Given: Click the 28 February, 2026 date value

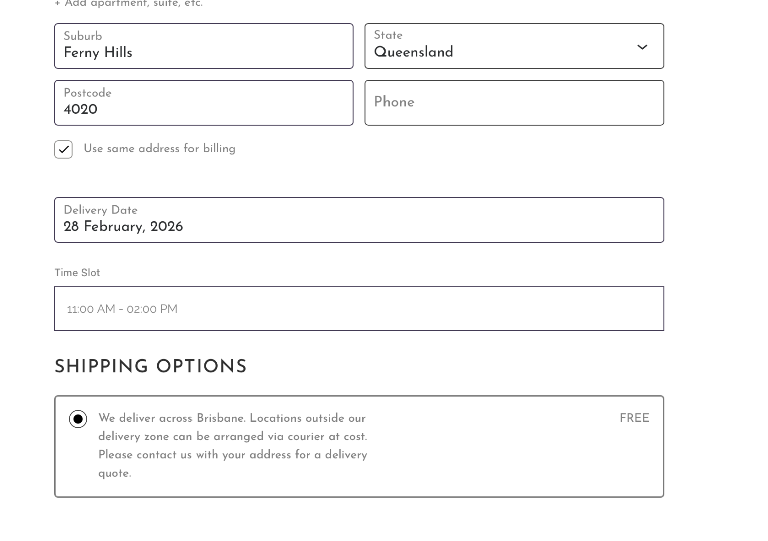Looking at the screenshot, I should 123,227.
